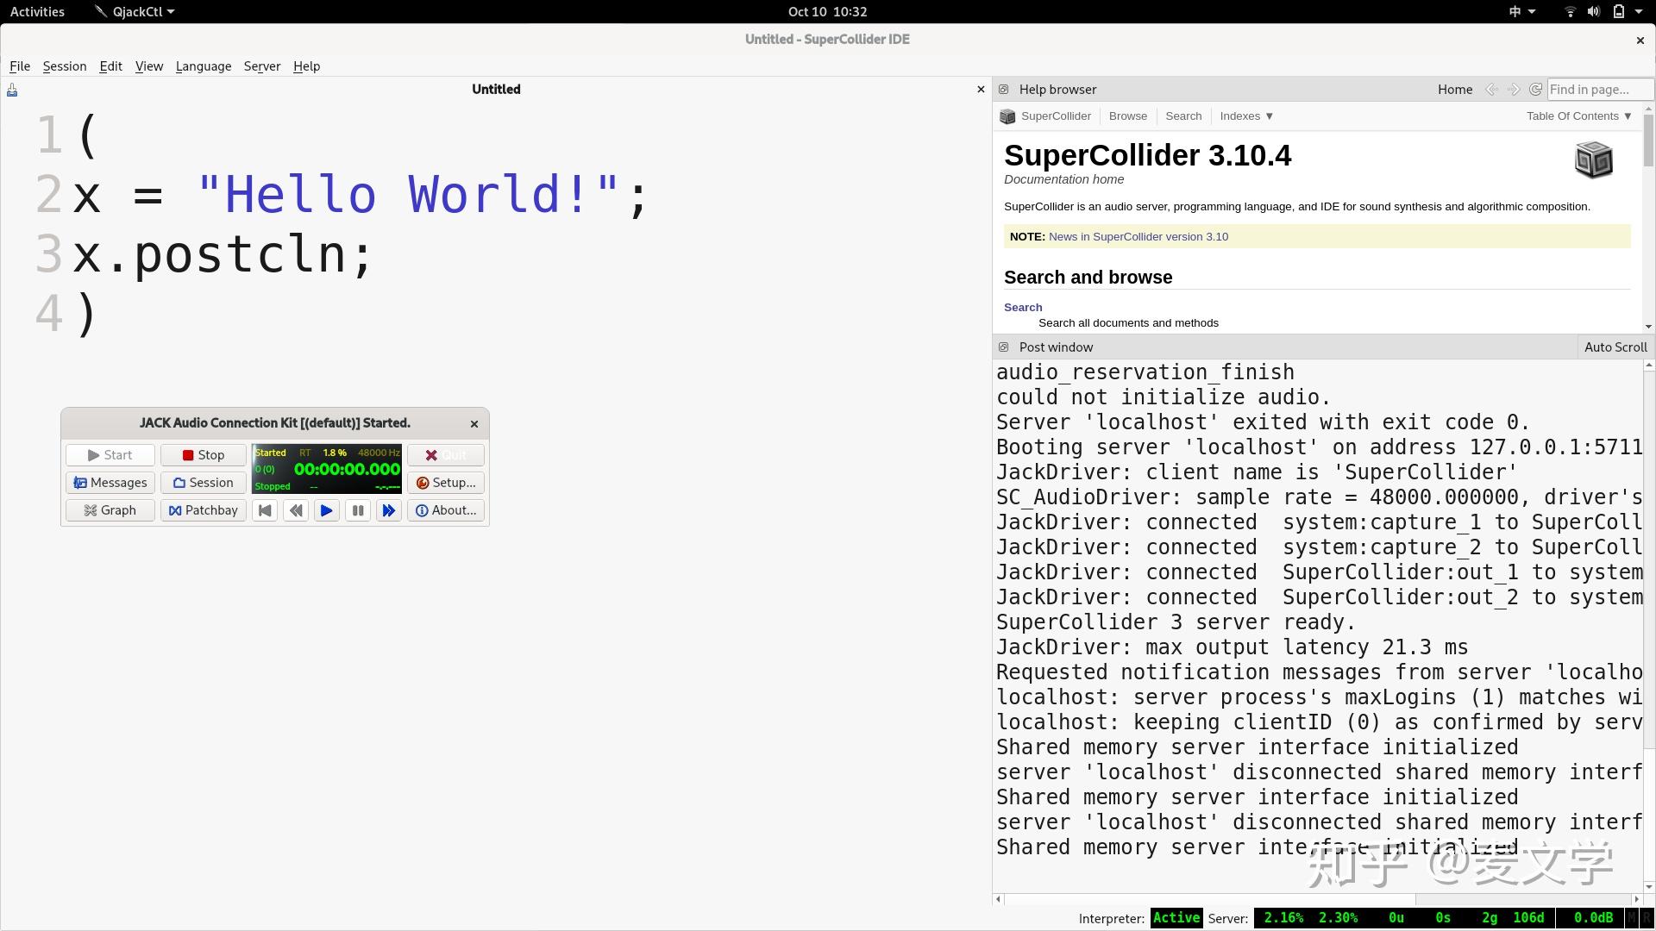Open the QjackCtl menu in the top bar
1656x931 pixels.
click(135, 11)
